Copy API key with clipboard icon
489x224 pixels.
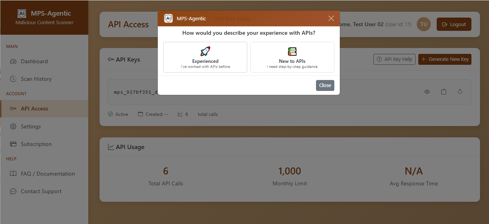click(444, 92)
